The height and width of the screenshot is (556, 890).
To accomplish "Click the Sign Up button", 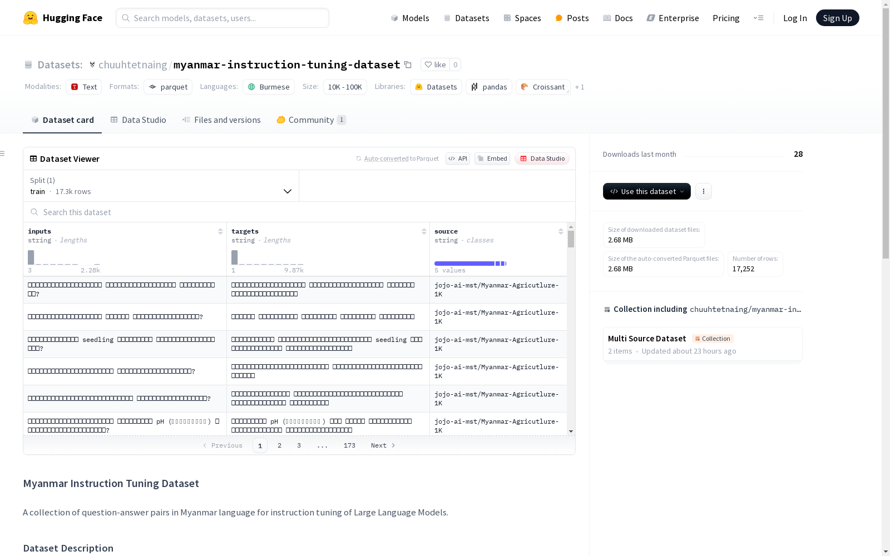I will pos(838,18).
